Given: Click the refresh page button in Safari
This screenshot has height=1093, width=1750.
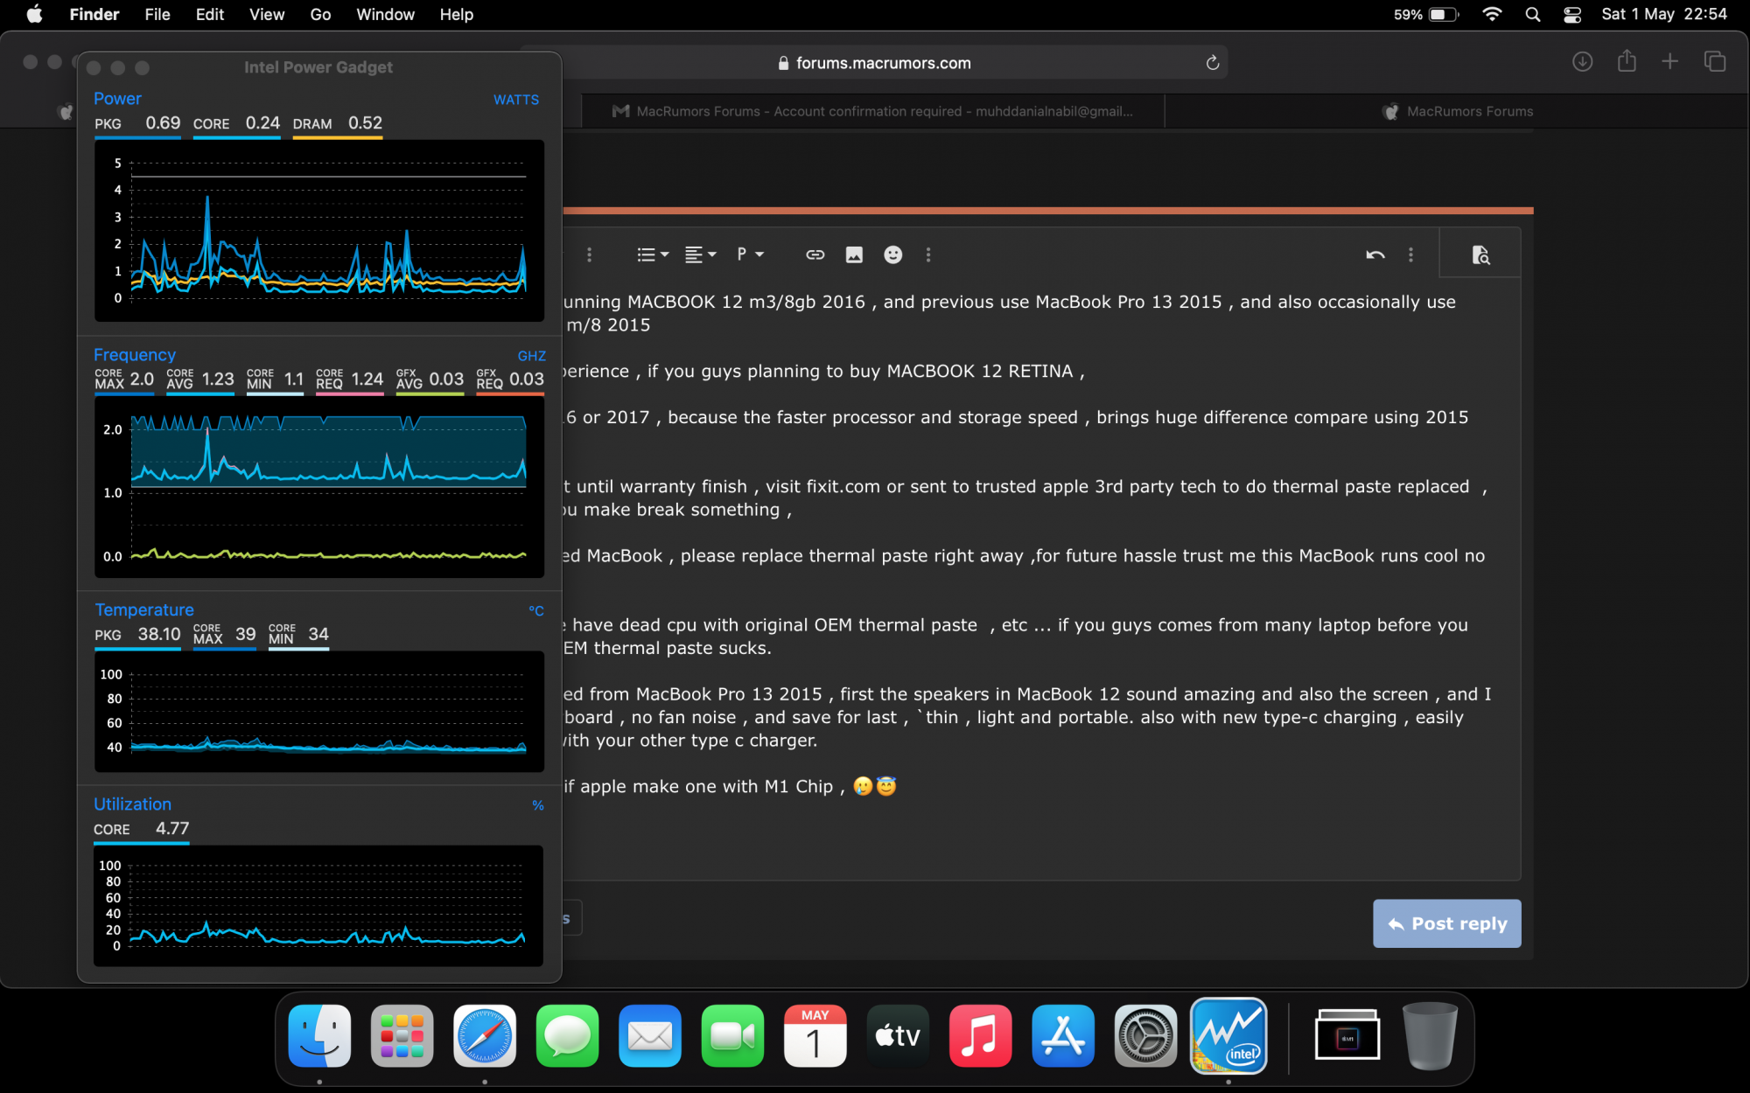Looking at the screenshot, I should coord(1212,62).
